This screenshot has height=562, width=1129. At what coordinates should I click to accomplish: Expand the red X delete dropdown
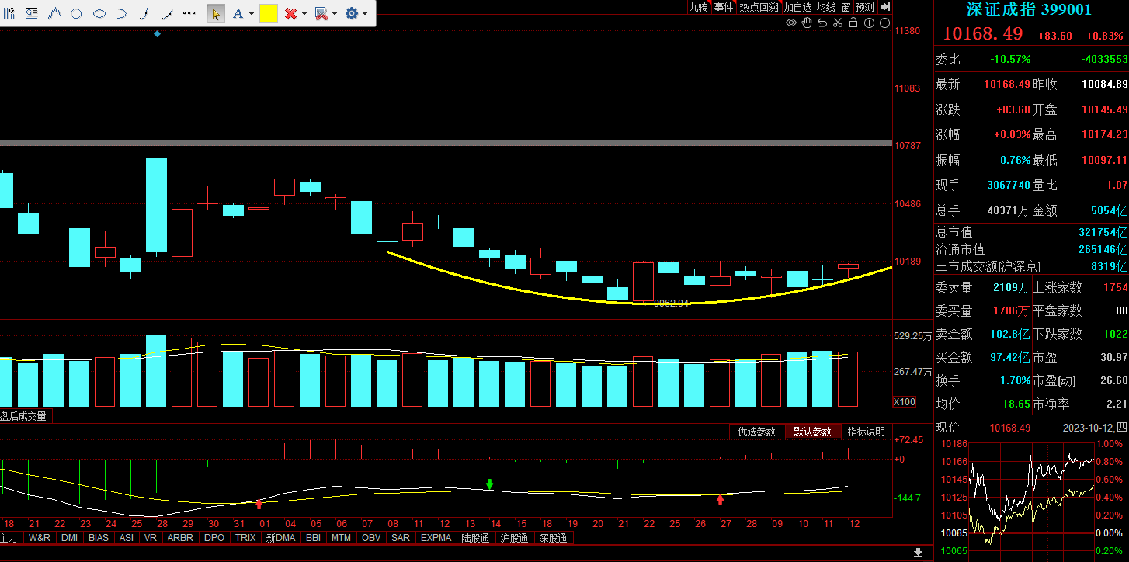pos(304,14)
